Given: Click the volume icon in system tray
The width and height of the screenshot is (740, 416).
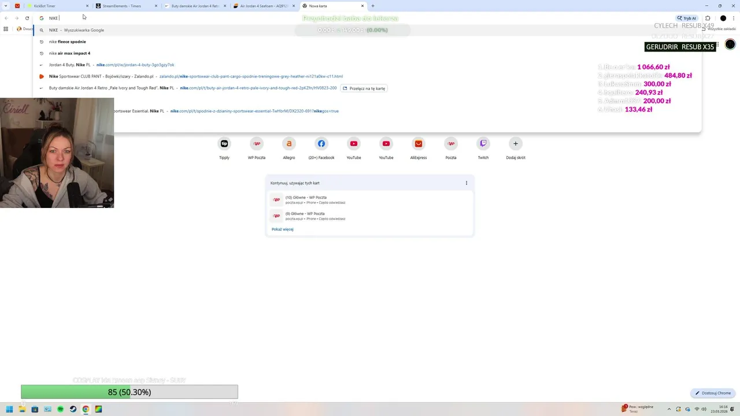Looking at the screenshot, I should pos(704,409).
